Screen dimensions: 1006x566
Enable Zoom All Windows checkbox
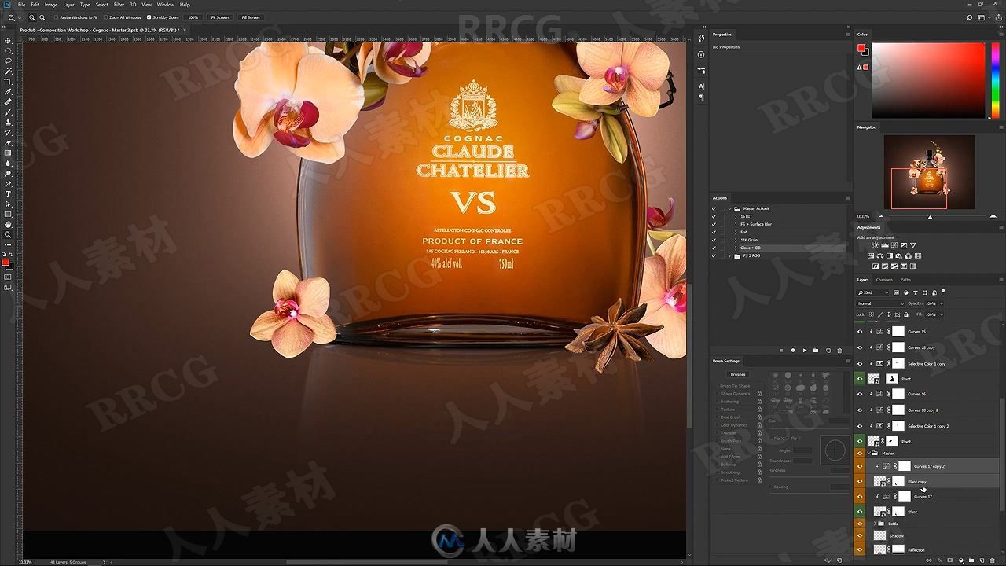(106, 17)
